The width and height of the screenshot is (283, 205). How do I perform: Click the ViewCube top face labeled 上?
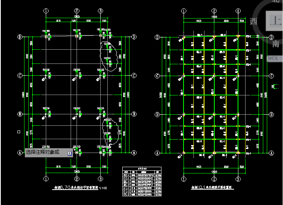[275, 21]
